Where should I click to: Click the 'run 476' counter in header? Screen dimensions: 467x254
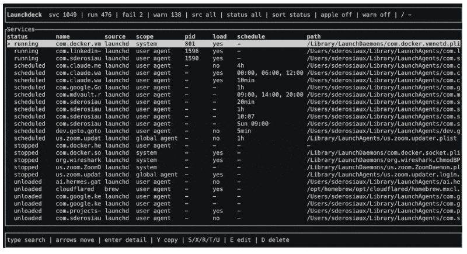click(x=99, y=15)
